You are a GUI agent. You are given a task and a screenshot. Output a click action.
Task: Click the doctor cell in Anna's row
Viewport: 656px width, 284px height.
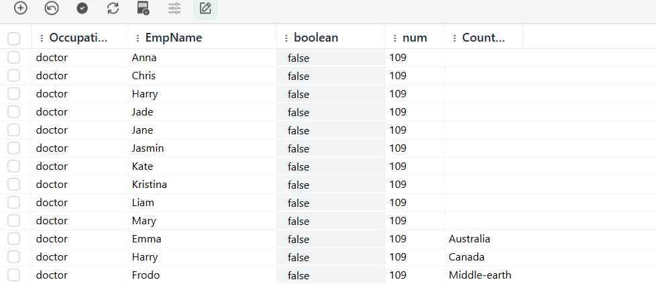pyautogui.click(x=80, y=57)
